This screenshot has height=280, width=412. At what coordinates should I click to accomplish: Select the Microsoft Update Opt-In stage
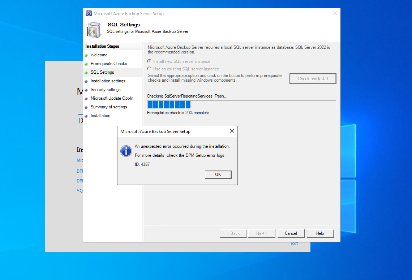(112, 98)
